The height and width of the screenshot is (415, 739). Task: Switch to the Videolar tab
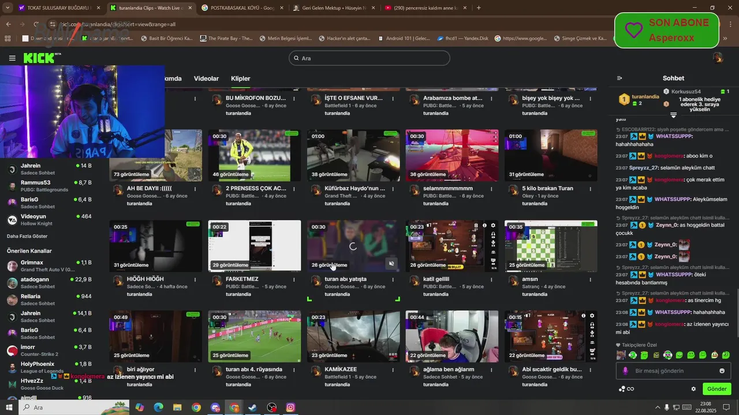pos(206,78)
